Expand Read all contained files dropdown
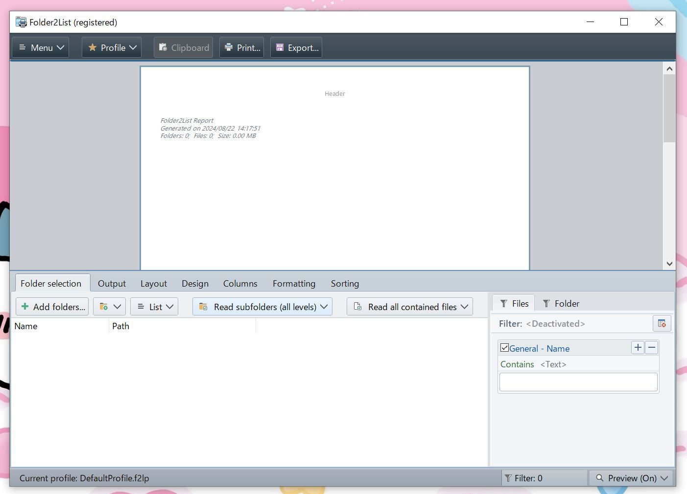Image resolution: width=687 pixels, height=494 pixels. [x=410, y=307]
